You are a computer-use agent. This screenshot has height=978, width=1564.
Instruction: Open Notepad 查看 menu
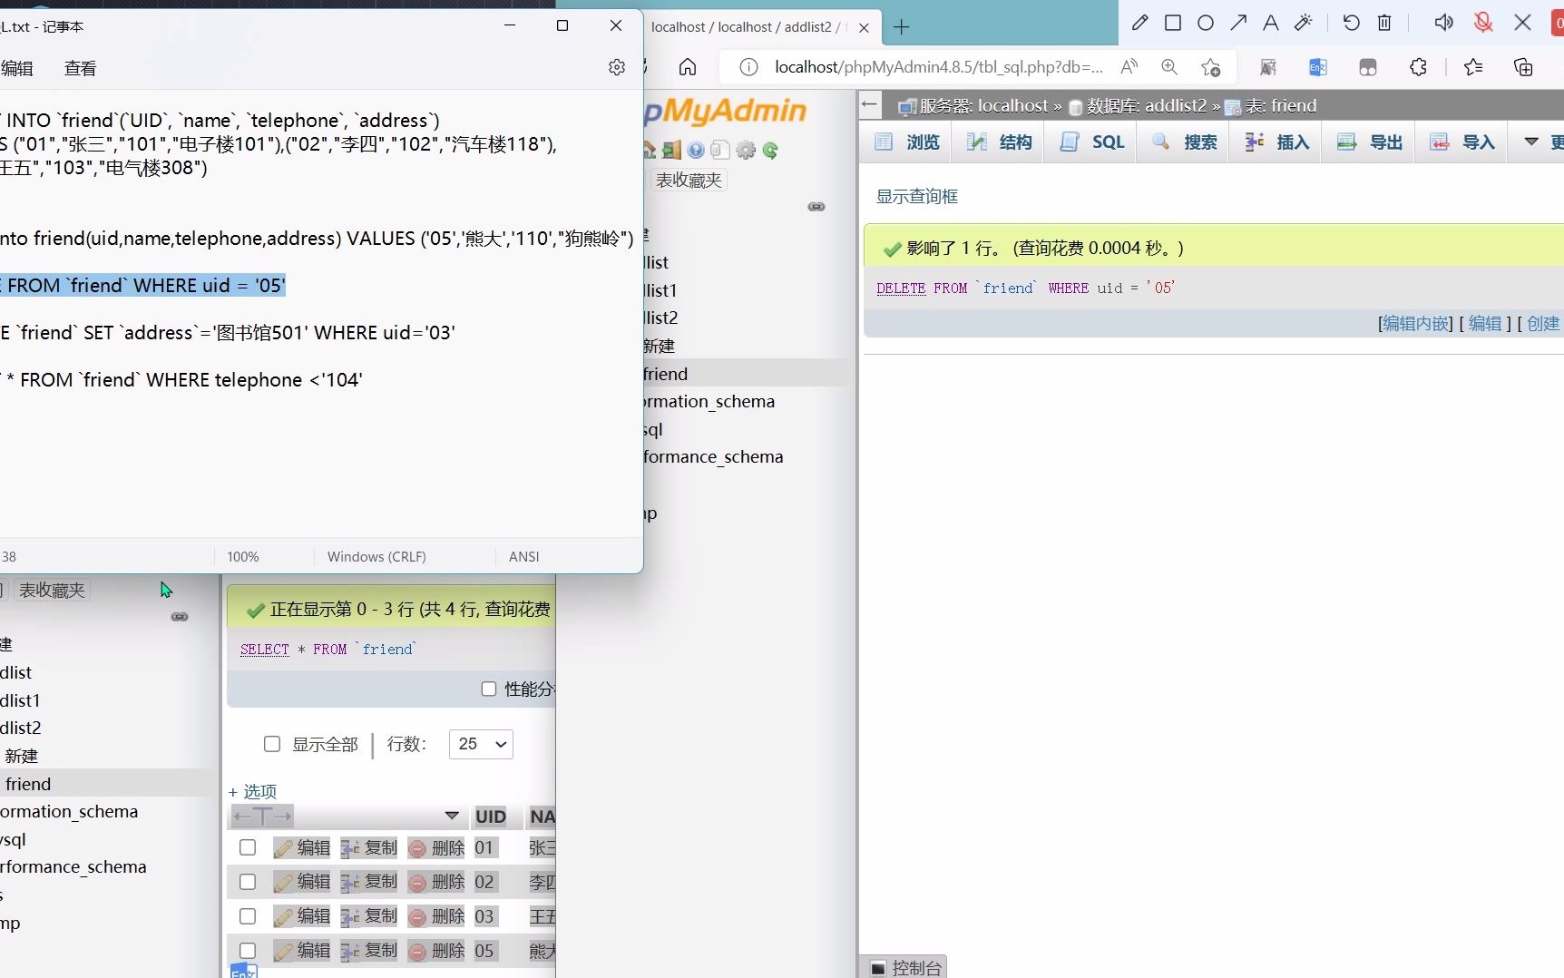pos(80,68)
